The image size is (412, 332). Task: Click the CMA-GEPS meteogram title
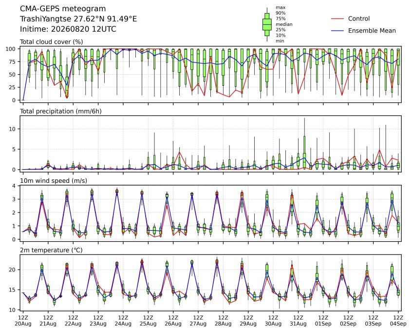pos(63,9)
